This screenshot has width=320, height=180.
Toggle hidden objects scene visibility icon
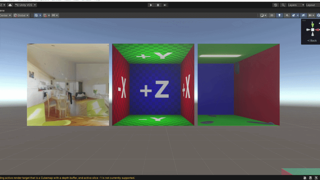click(x=304, y=15)
